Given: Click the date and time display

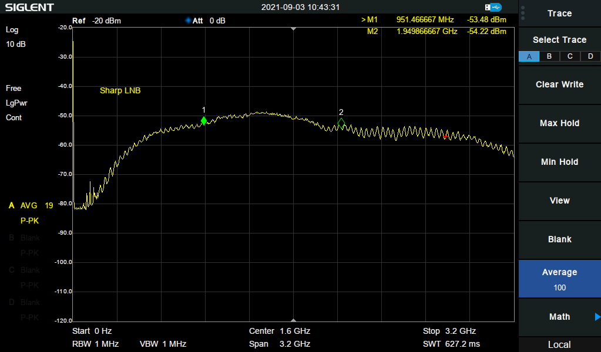Looking at the screenshot, I should click(301, 7).
